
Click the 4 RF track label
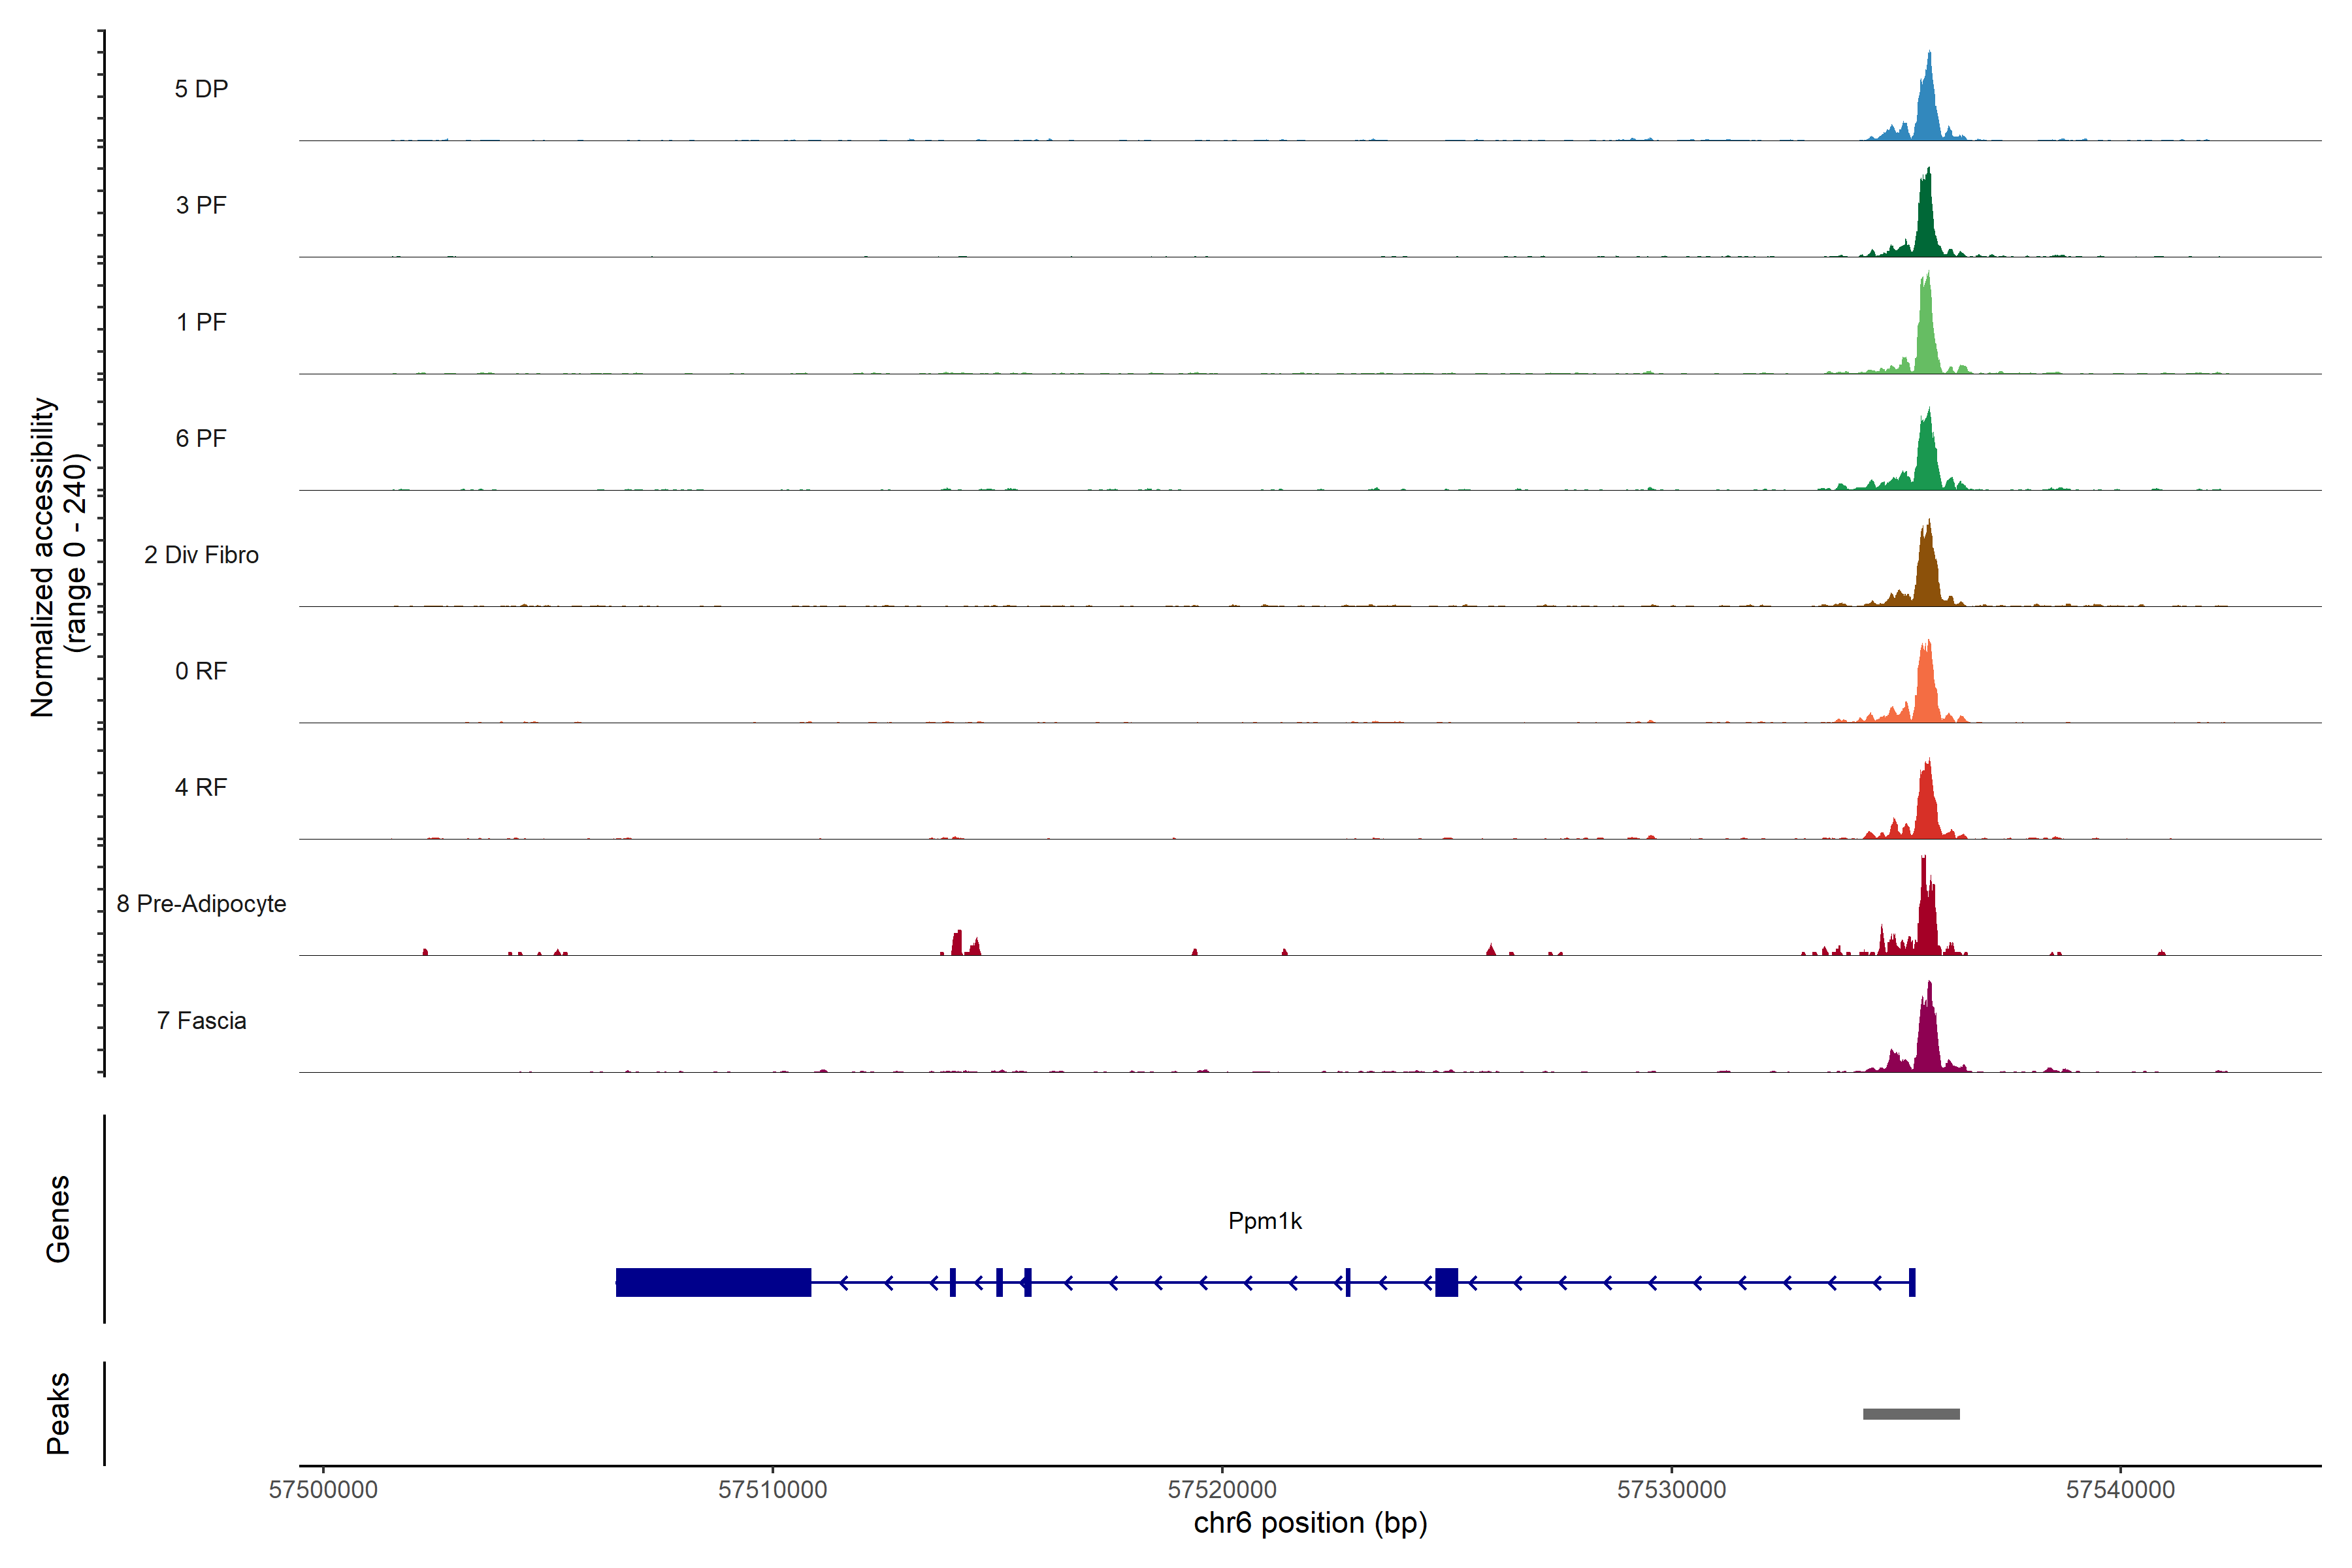point(201,787)
